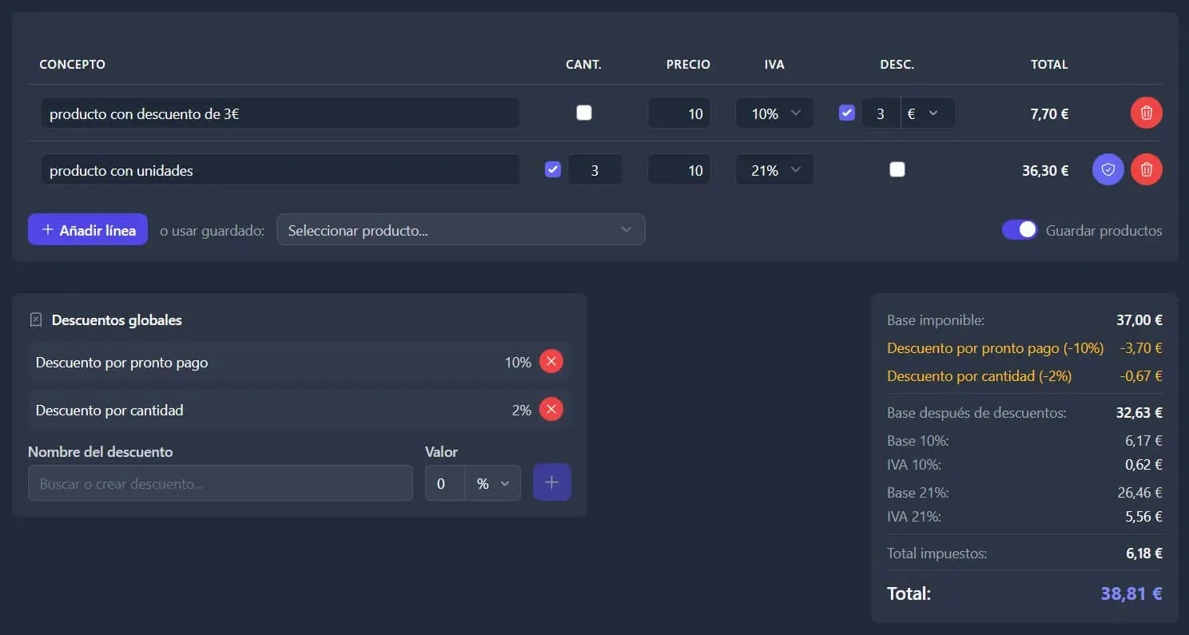The width and height of the screenshot is (1189, 635).
Task: Focus the 'Buscar o crear descuento...' field
Action: point(220,483)
